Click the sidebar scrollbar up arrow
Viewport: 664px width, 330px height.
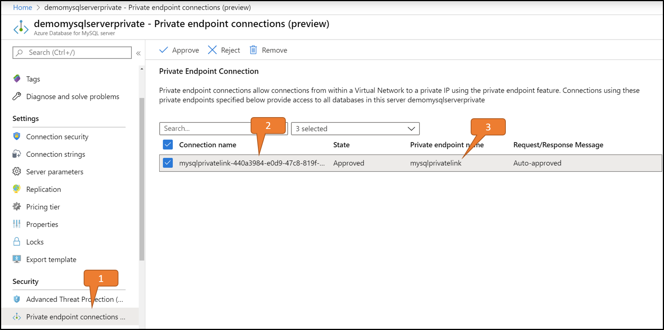coord(142,69)
